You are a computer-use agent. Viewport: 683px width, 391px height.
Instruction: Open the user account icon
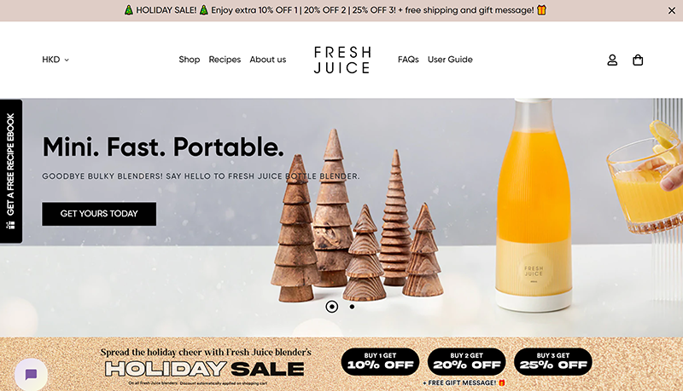612,60
